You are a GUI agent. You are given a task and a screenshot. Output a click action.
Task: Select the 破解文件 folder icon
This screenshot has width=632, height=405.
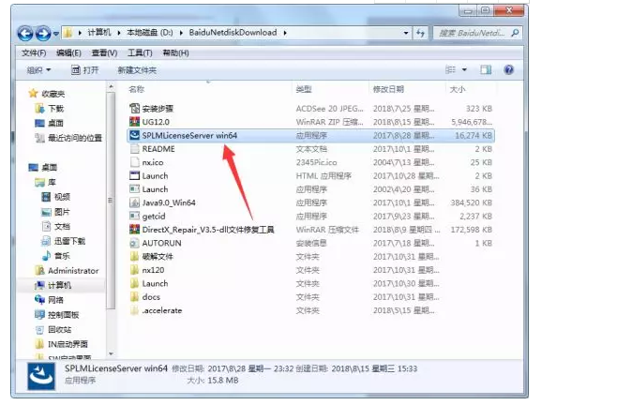134,257
